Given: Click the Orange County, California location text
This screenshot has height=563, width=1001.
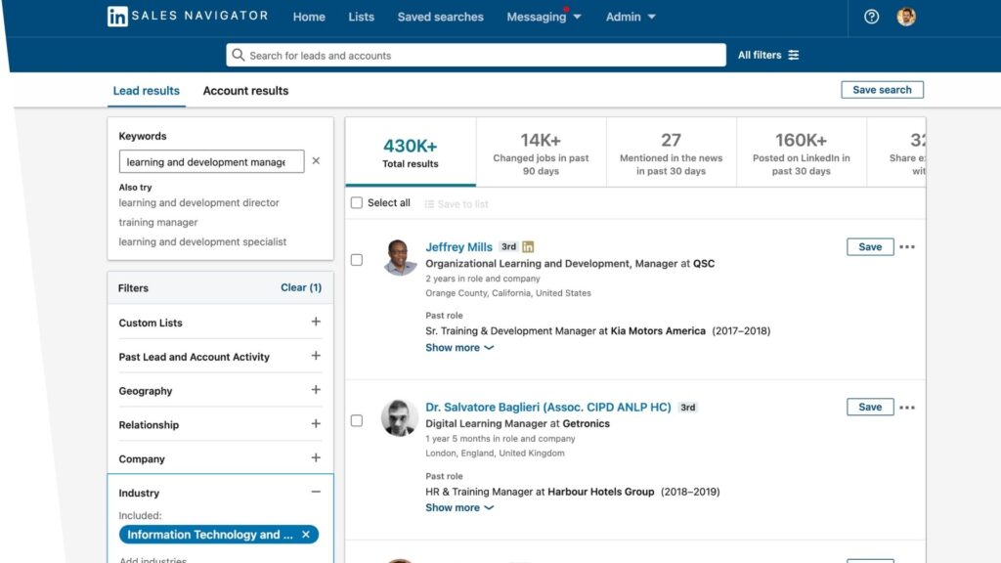Looking at the screenshot, I should [x=508, y=293].
